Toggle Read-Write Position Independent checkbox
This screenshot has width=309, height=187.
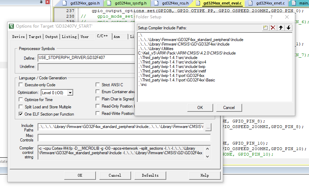(97, 114)
